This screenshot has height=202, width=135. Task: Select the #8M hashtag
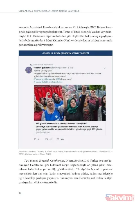click(x=58, y=79)
